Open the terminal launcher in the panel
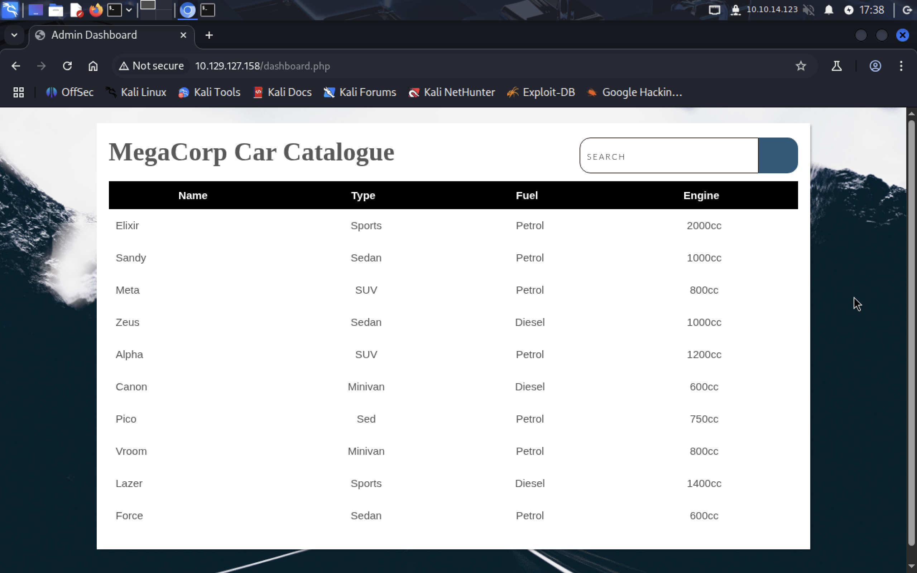This screenshot has height=573, width=917. point(114,10)
